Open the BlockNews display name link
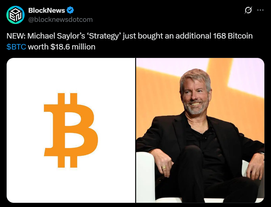The height and width of the screenshot is (207, 271). coord(46,10)
